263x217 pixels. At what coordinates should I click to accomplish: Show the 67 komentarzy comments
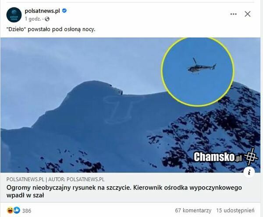pos(193,210)
